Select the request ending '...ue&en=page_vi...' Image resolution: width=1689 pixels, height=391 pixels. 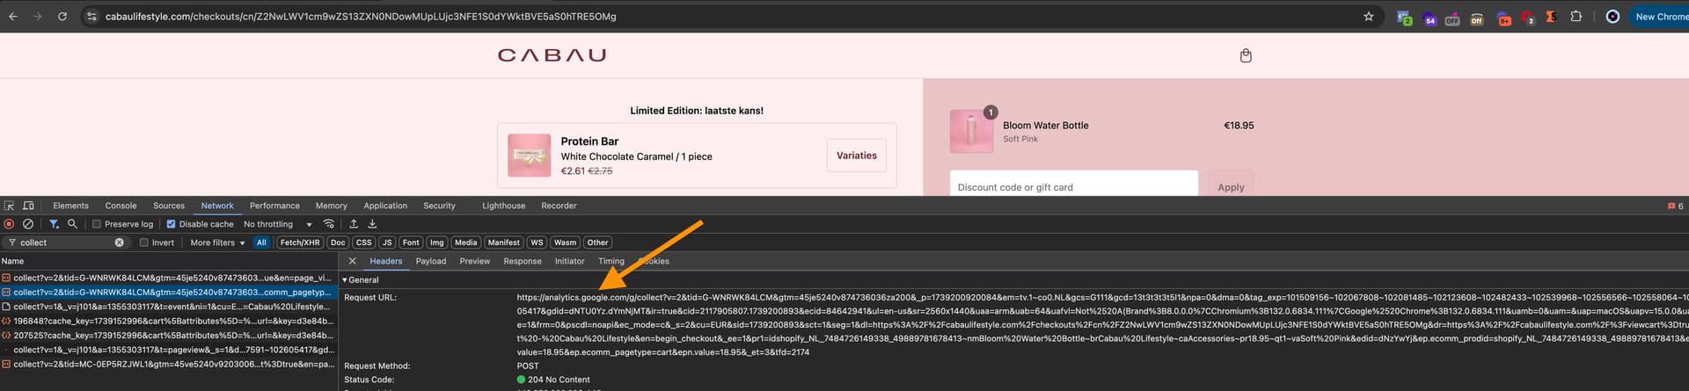coord(169,278)
